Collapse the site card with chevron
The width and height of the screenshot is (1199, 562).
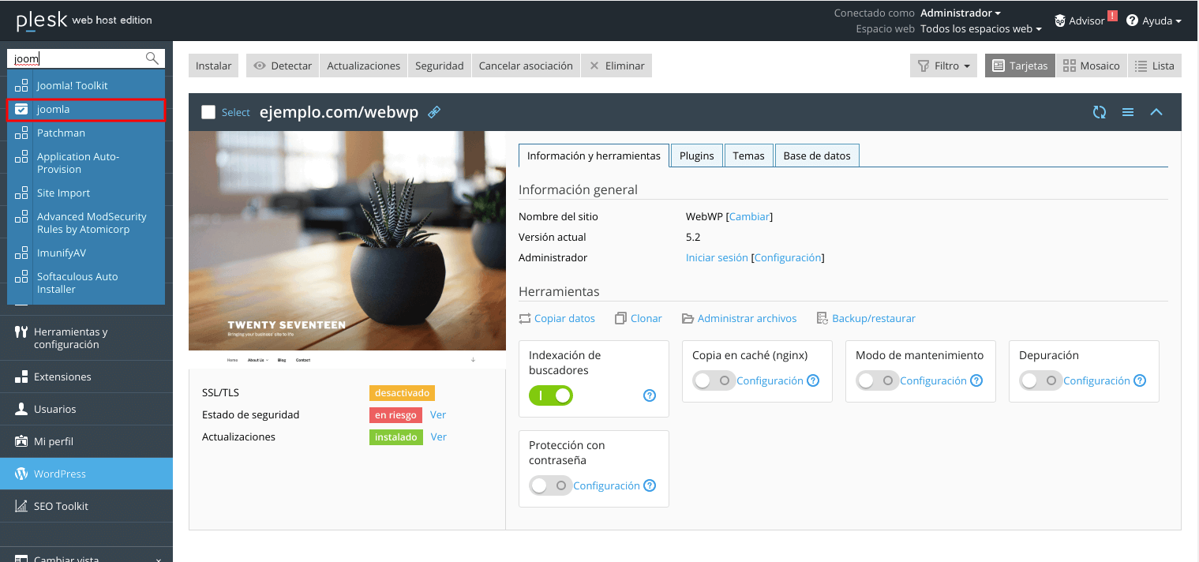point(1156,112)
